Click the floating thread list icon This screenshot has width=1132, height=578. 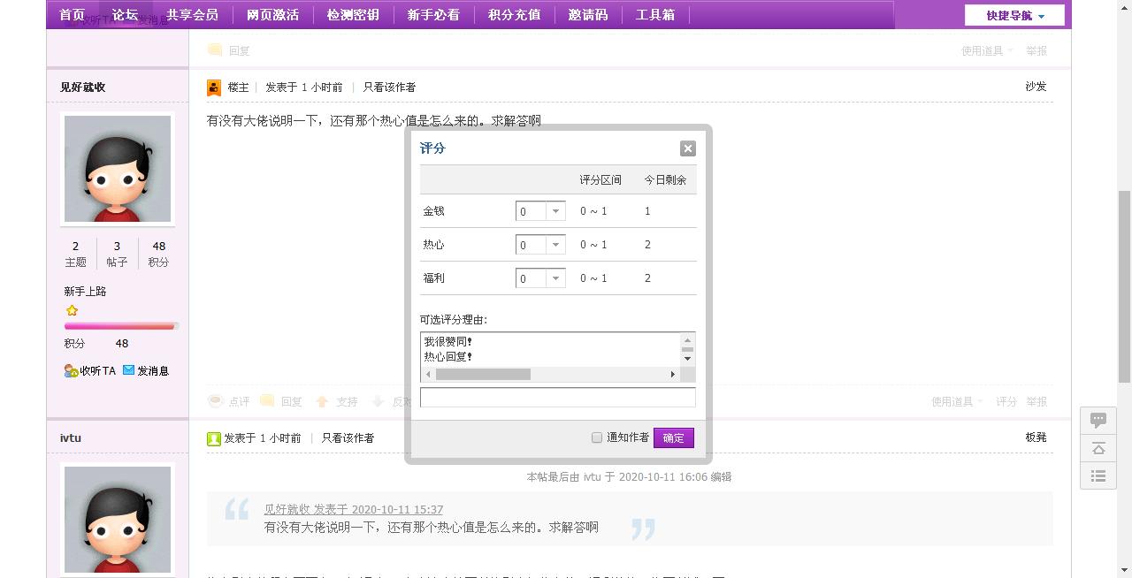(1098, 476)
